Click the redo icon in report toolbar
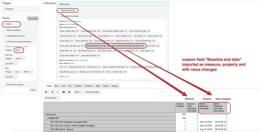 point(57,92)
